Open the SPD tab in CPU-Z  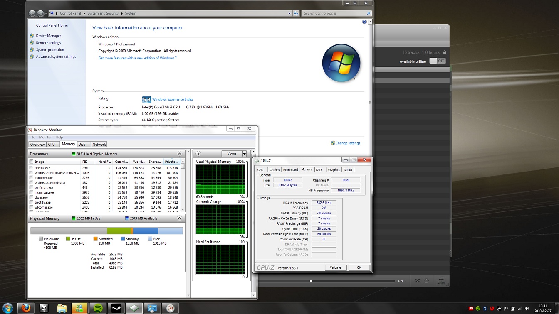click(x=319, y=170)
